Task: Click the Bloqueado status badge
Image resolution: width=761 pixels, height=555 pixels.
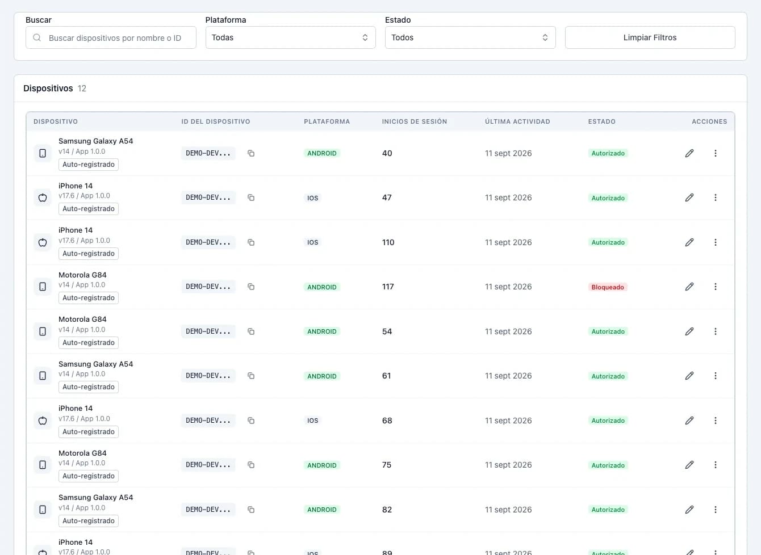Action: (608, 287)
